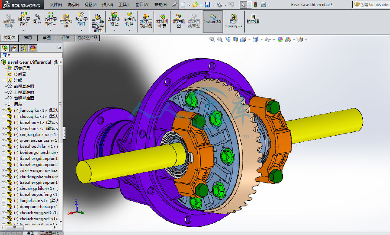Select the Origin item in feature tree
Image resolution: width=390 pixels, height=235 pixels.
click(x=18, y=104)
